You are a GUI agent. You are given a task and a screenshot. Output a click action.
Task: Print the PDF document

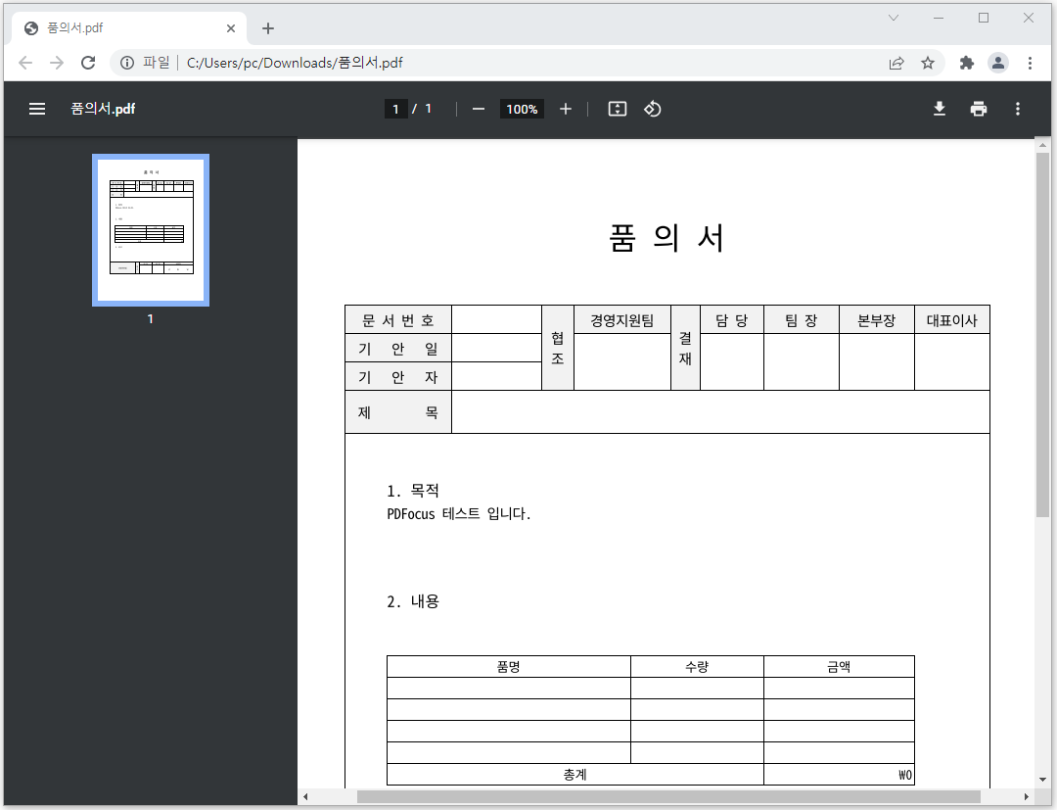[978, 109]
